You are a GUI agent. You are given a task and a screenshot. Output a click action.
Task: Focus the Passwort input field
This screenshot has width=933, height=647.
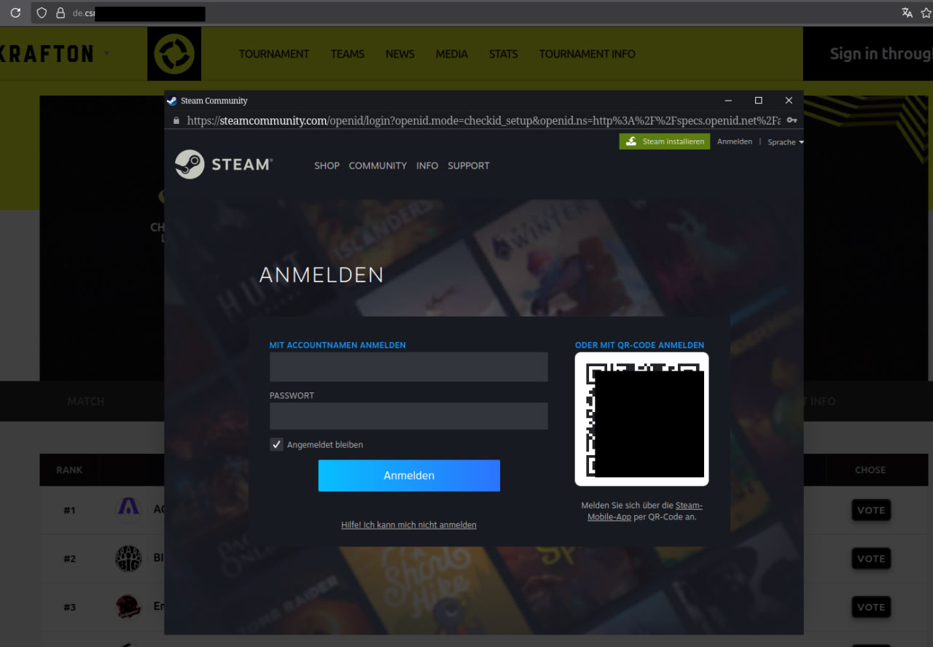coord(408,416)
